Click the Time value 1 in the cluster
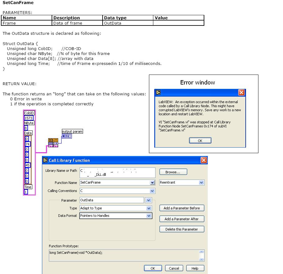283x274 pixels. 26,192
